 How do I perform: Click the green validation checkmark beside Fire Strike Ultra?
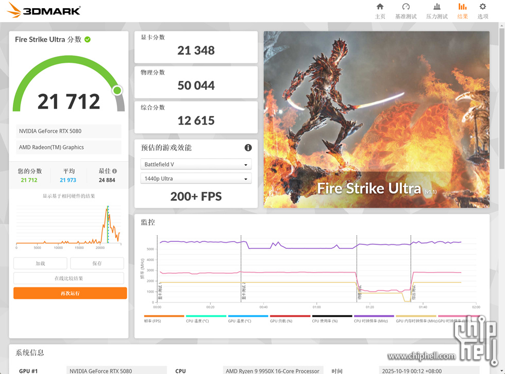pyautogui.click(x=88, y=39)
